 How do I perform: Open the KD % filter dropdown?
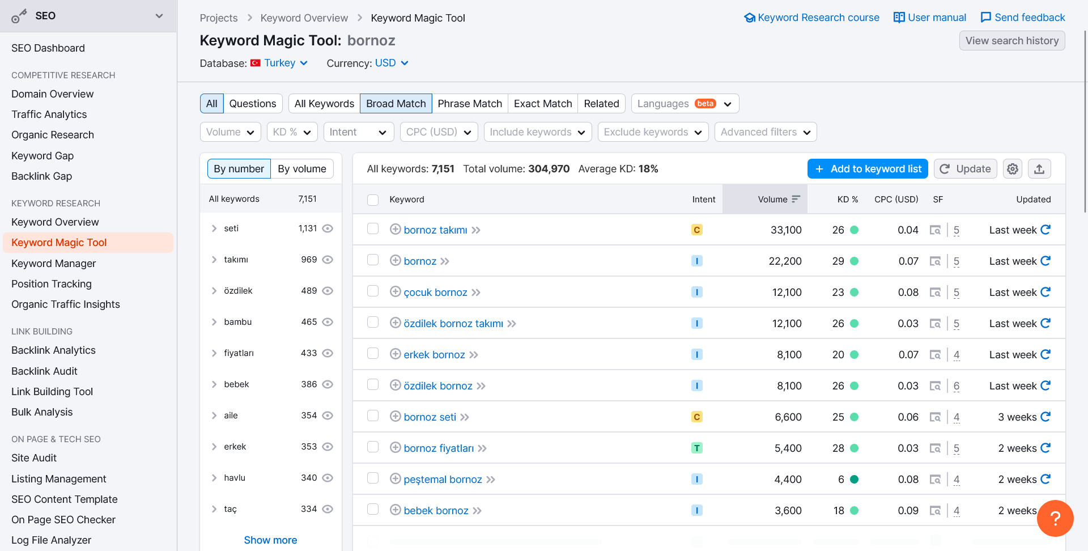(x=292, y=132)
